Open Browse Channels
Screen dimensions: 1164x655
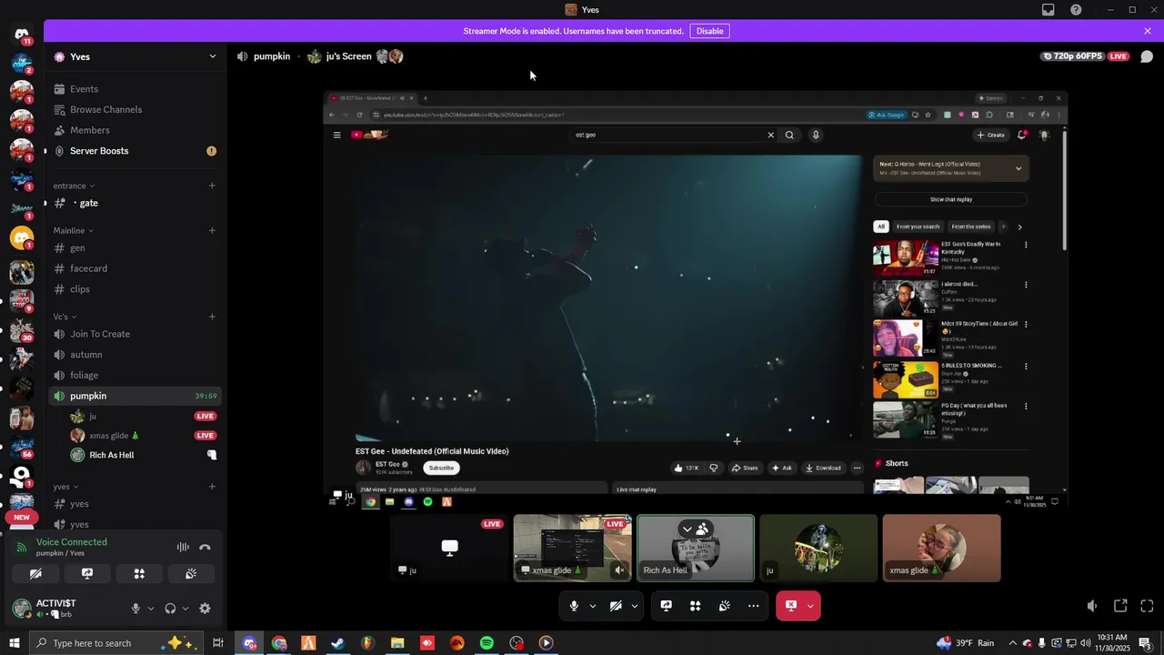(135, 109)
